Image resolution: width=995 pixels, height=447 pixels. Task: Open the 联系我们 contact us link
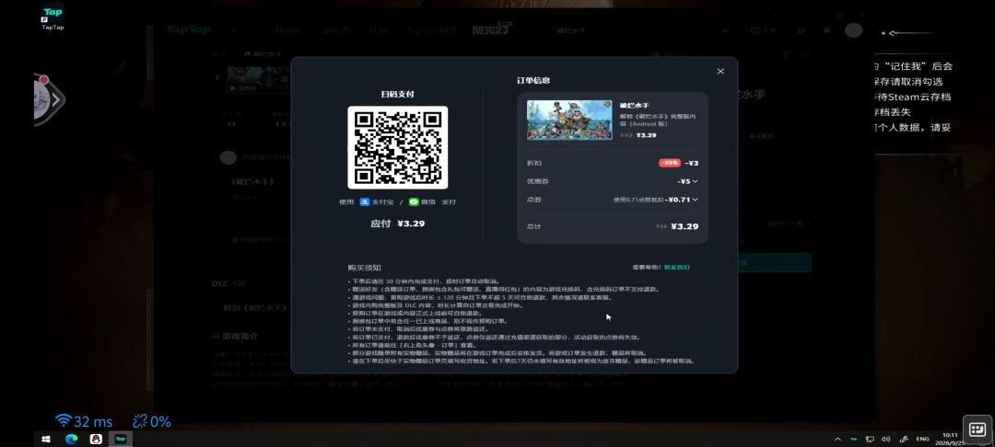click(x=676, y=267)
